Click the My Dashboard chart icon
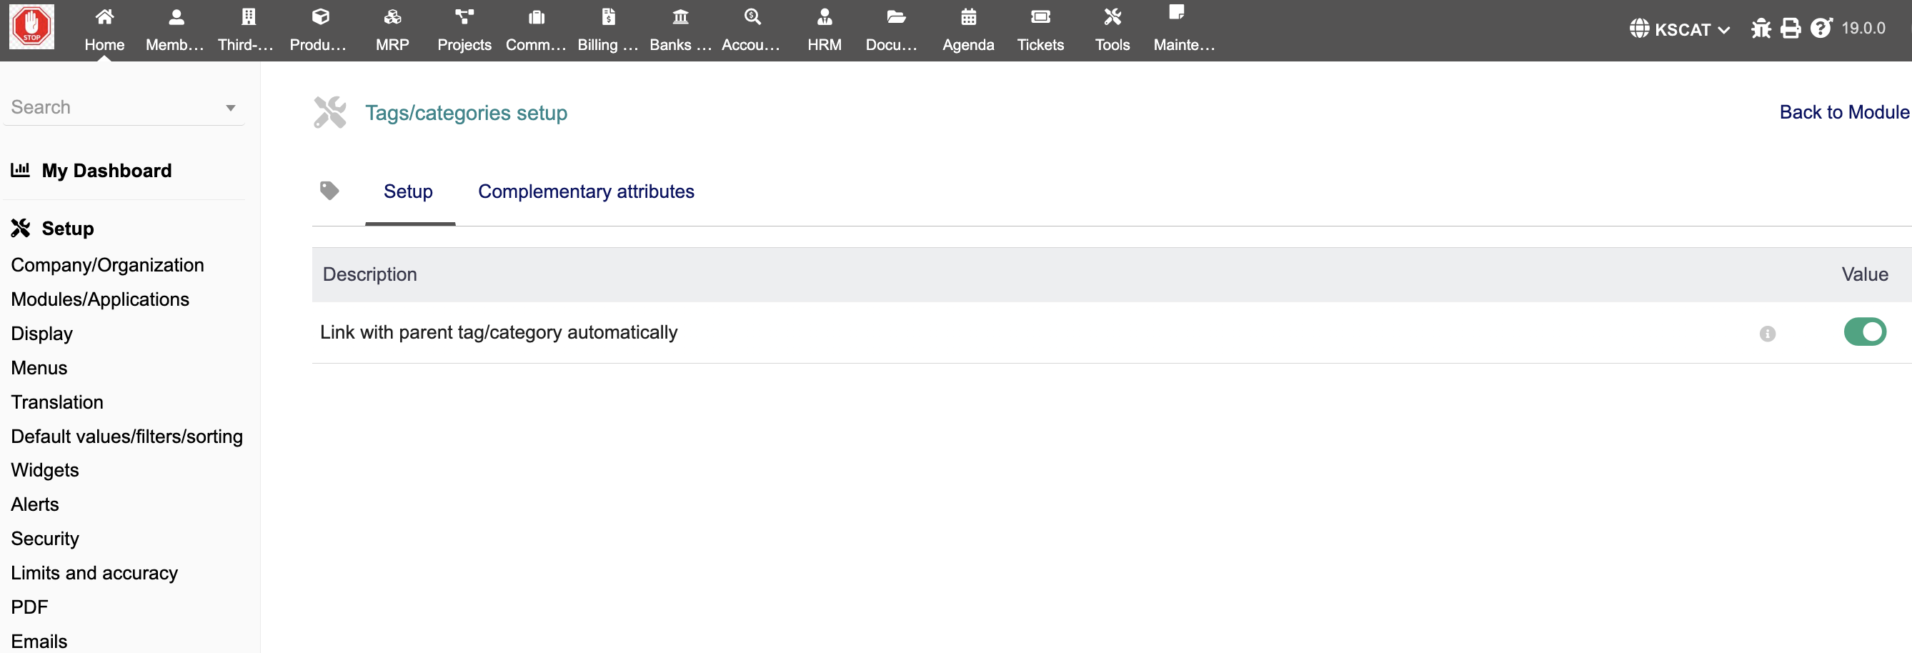 pos(20,170)
